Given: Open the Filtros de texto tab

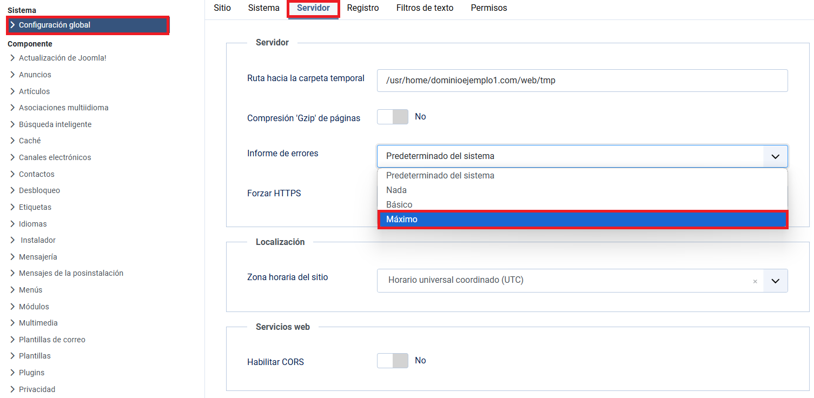Looking at the screenshot, I should click(x=425, y=8).
